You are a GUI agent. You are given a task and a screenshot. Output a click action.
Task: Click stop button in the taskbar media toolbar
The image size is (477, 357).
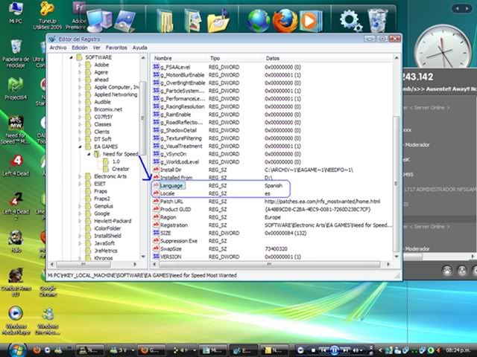click(x=313, y=350)
